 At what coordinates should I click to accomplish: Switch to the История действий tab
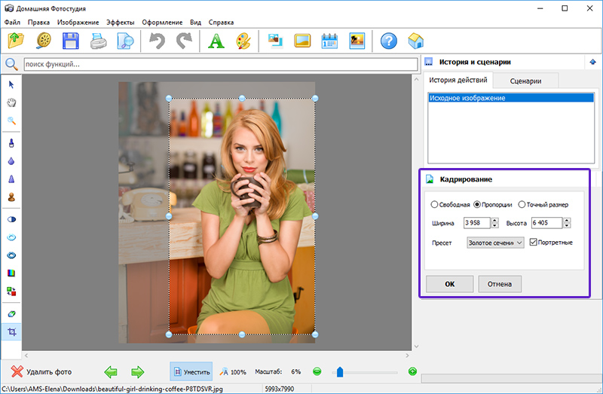[458, 80]
